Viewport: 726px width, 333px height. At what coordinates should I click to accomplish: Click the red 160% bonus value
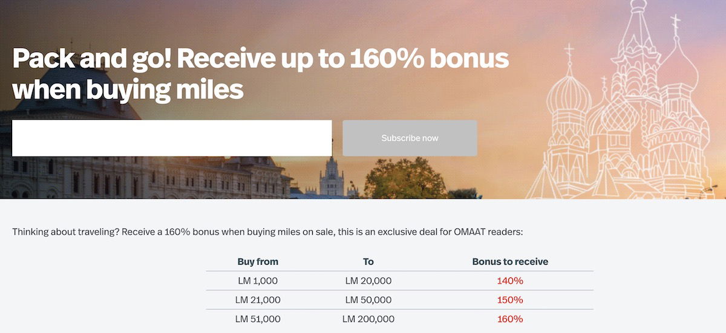pyautogui.click(x=510, y=319)
